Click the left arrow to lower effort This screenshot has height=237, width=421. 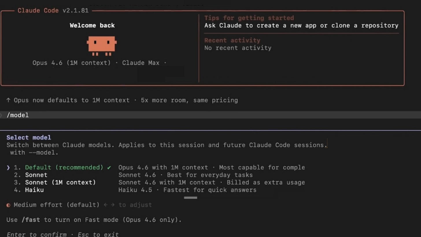pyautogui.click(x=105, y=205)
